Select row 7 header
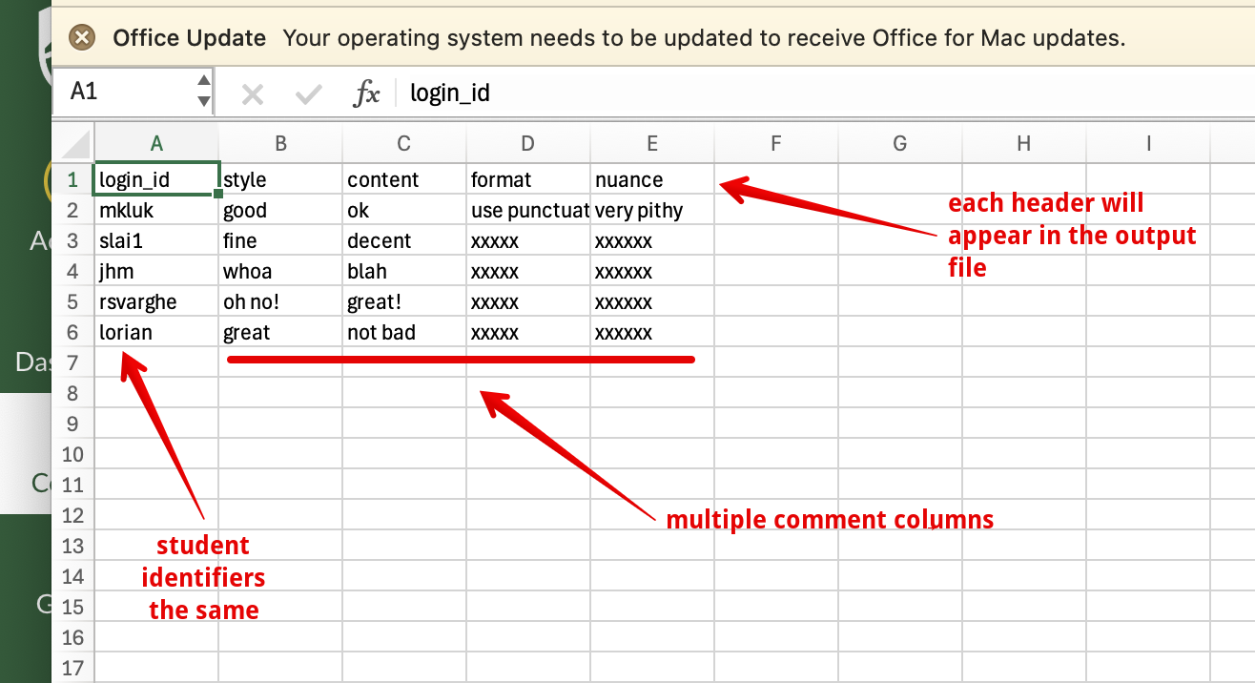This screenshot has width=1255, height=683. point(73,363)
